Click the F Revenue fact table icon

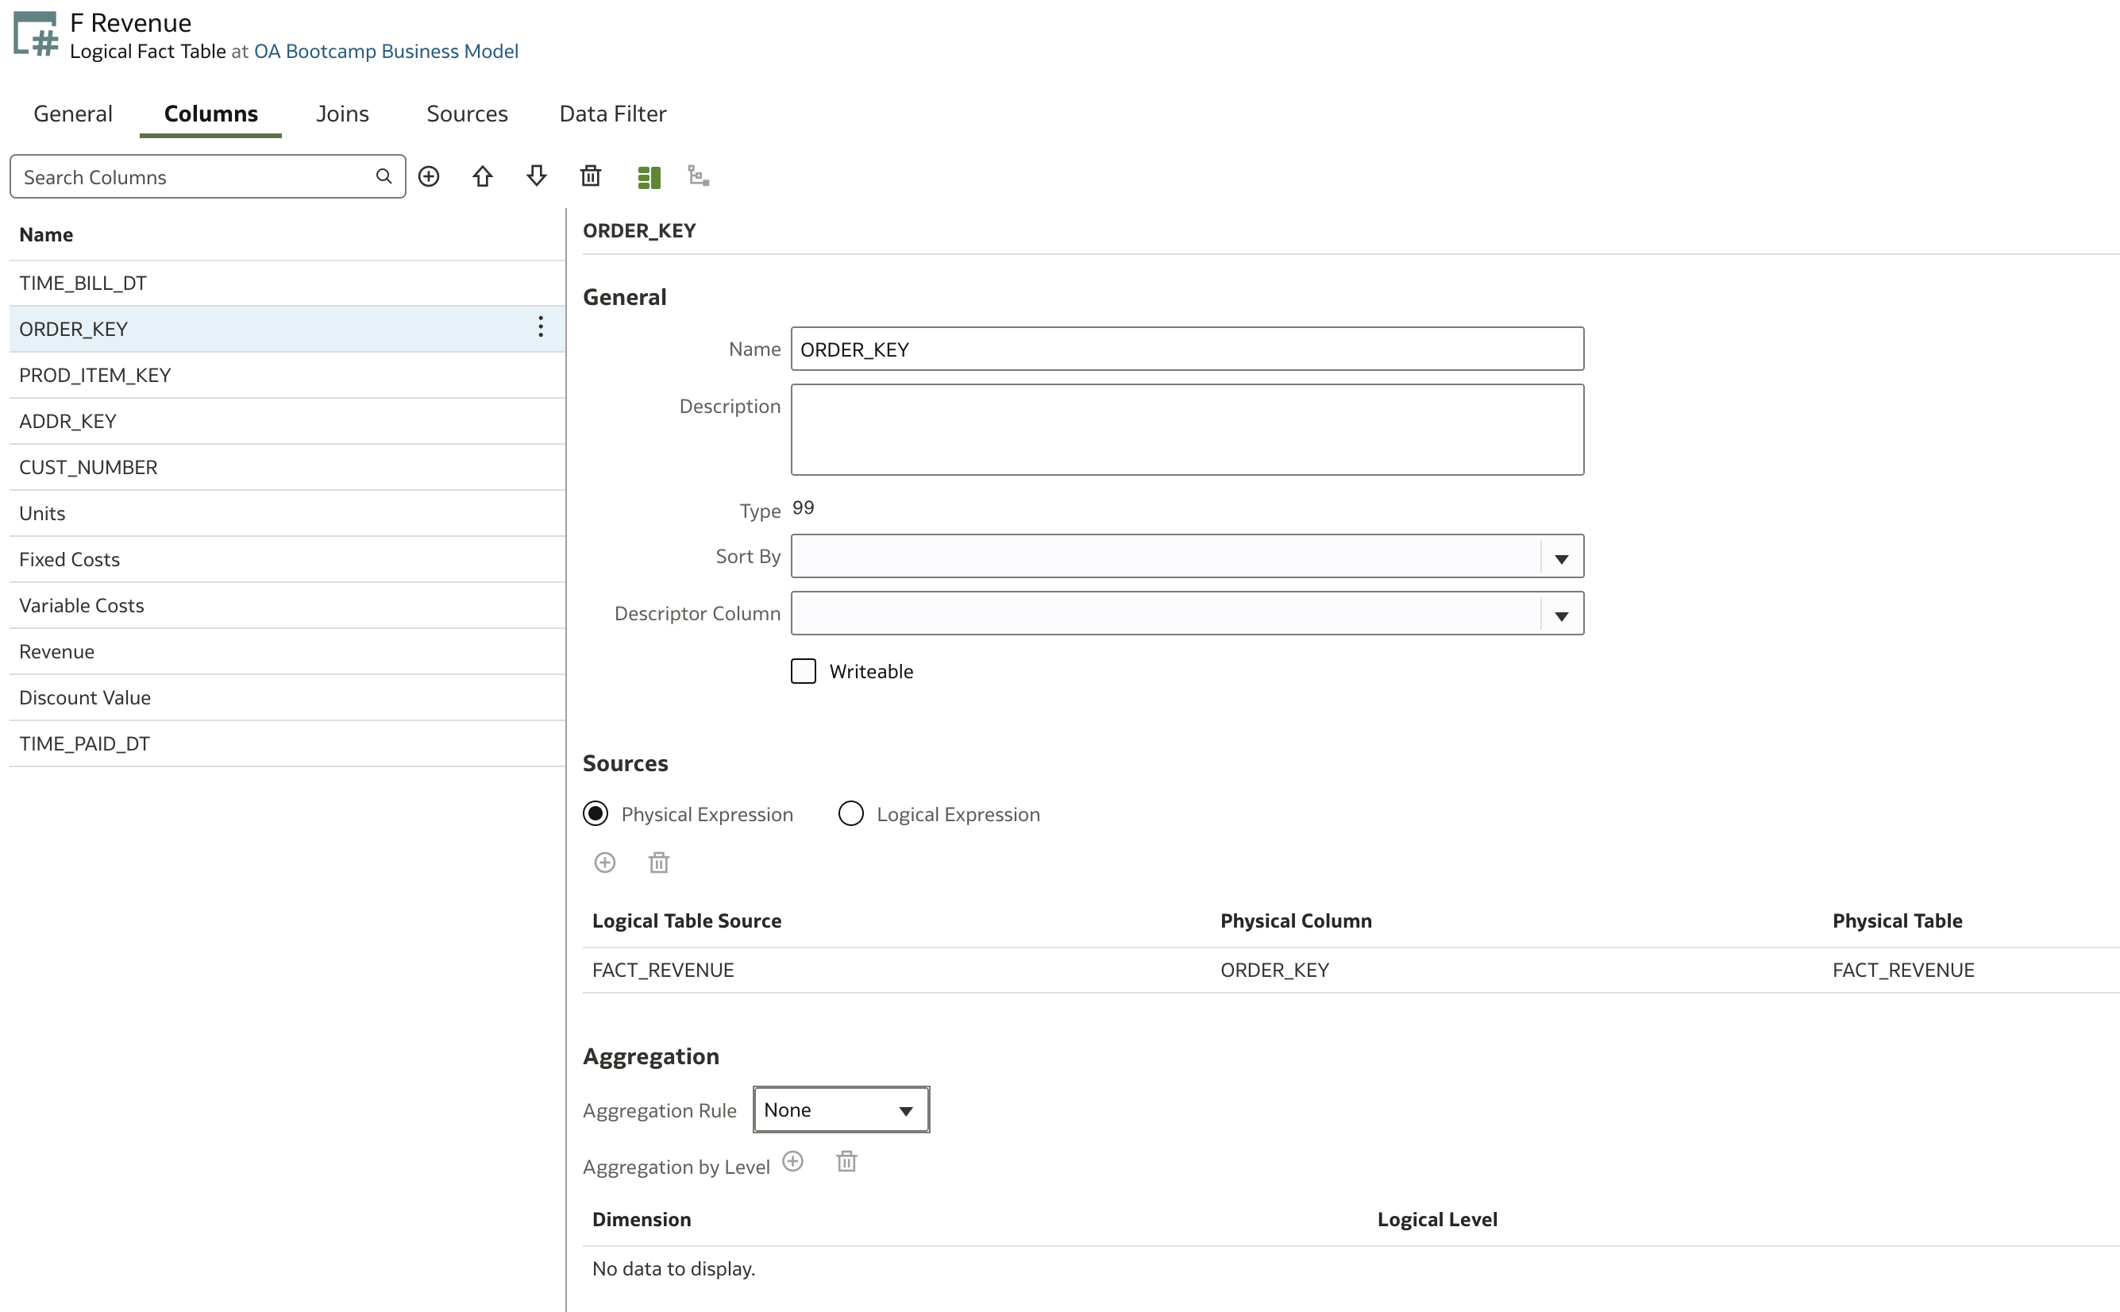point(36,35)
